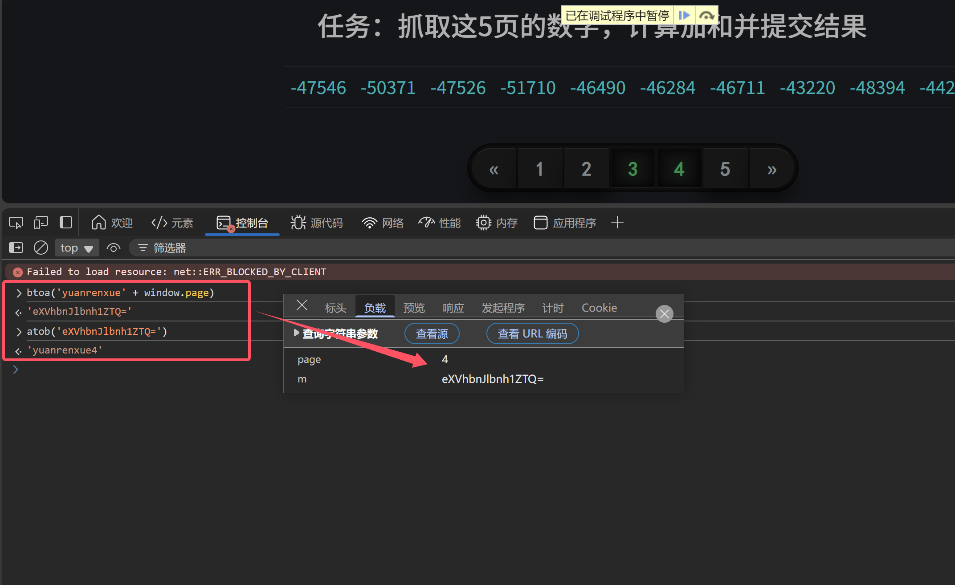Click the live expression eye icon
955x585 pixels.
pyautogui.click(x=114, y=248)
